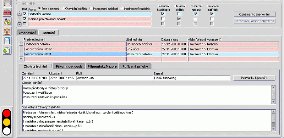Click up arrow of Jednání list
This screenshot has height=138, width=284.
(x=21, y=44)
